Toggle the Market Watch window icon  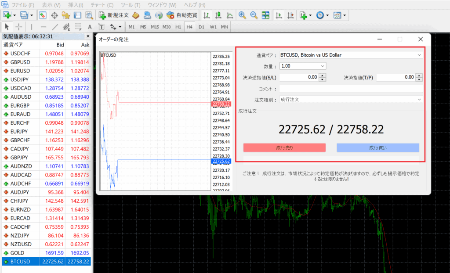pos(43,15)
